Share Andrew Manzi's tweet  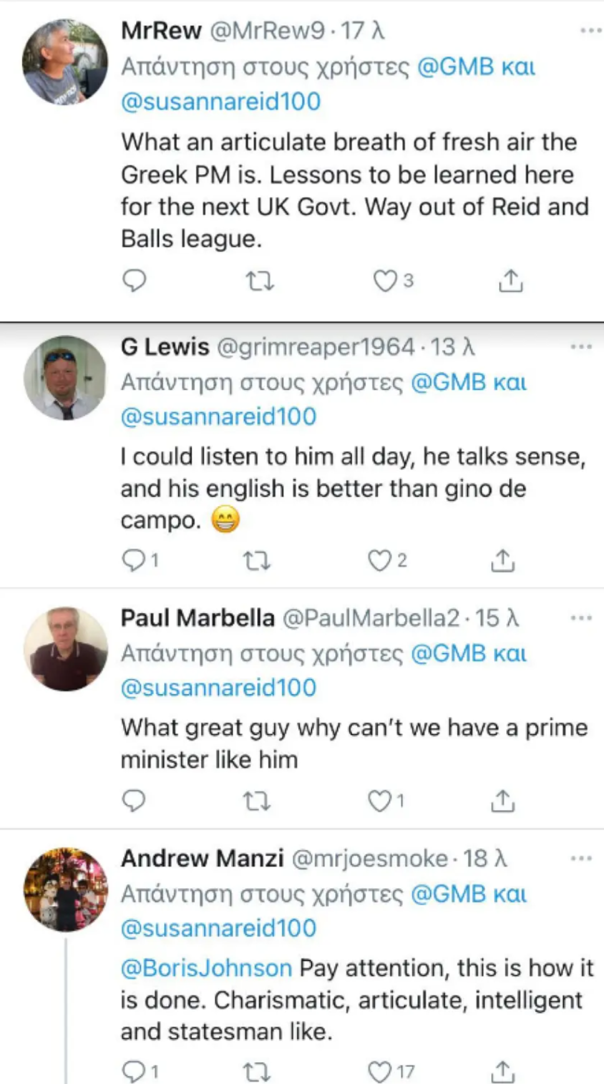point(502,1072)
